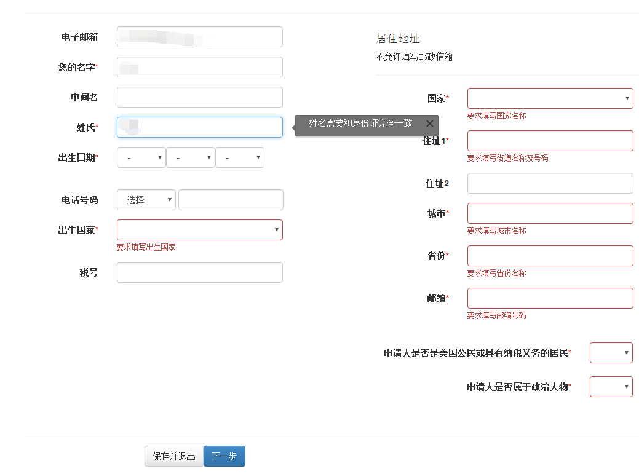This screenshot has width=639, height=474.
Task: Close the name-must-match-ID tooltip
Action: (429, 124)
